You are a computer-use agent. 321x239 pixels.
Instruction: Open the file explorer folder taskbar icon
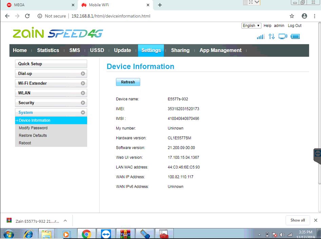point(47,234)
